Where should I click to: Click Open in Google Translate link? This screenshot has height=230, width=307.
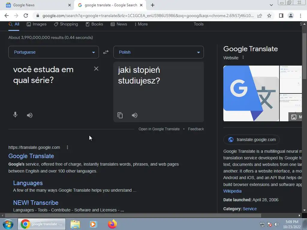(159, 129)
